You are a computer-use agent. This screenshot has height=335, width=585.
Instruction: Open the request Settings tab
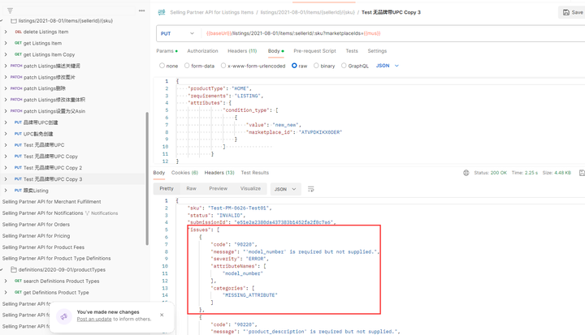(377, 51)
